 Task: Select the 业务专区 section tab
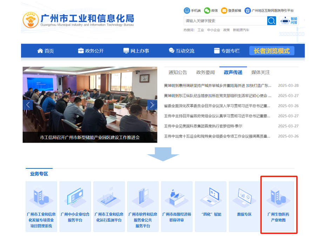click(39, 174)
